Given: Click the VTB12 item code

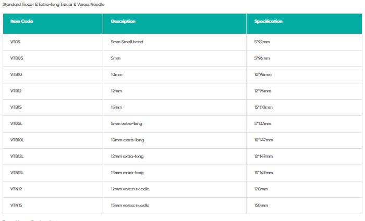Looking at the screenshot, I should tap(16, 91).
